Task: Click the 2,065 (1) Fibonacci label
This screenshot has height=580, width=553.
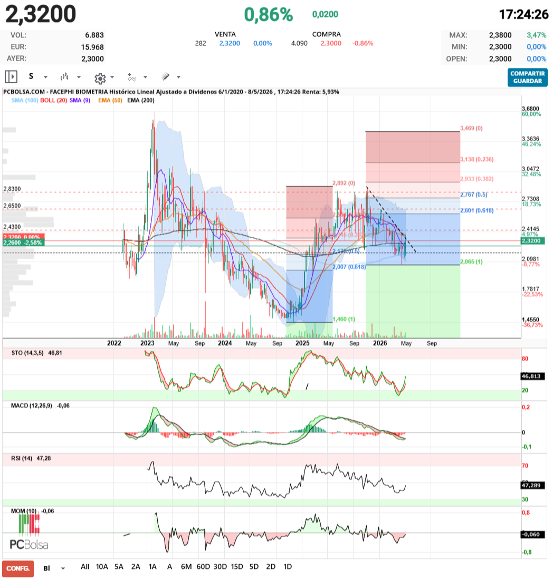Action: click(x=471, y=262)
